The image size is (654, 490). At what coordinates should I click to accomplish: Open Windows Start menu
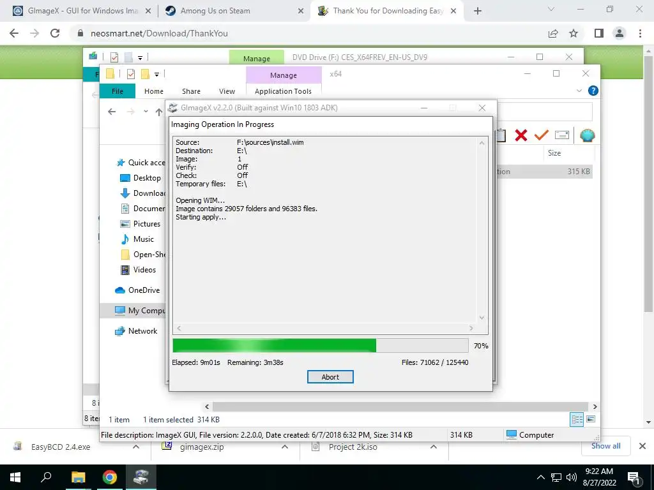[15, 477]
